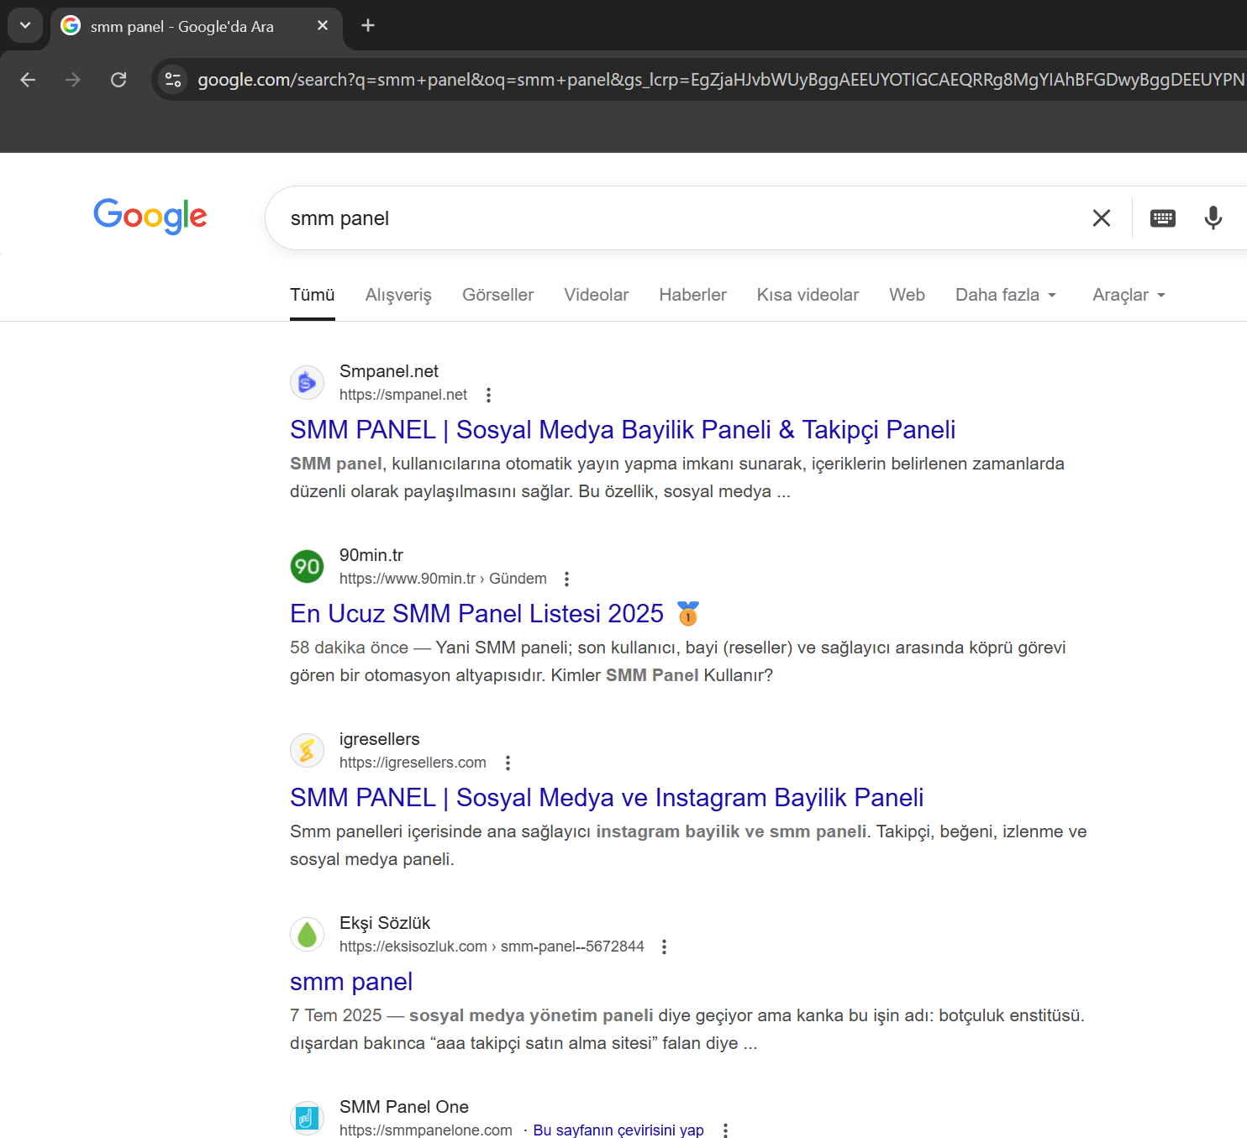This screenshot has width=1247, height=1138.
Task: Switch to the Alışveriş tab
Action: pyautogui.click(x=398, y=295)
